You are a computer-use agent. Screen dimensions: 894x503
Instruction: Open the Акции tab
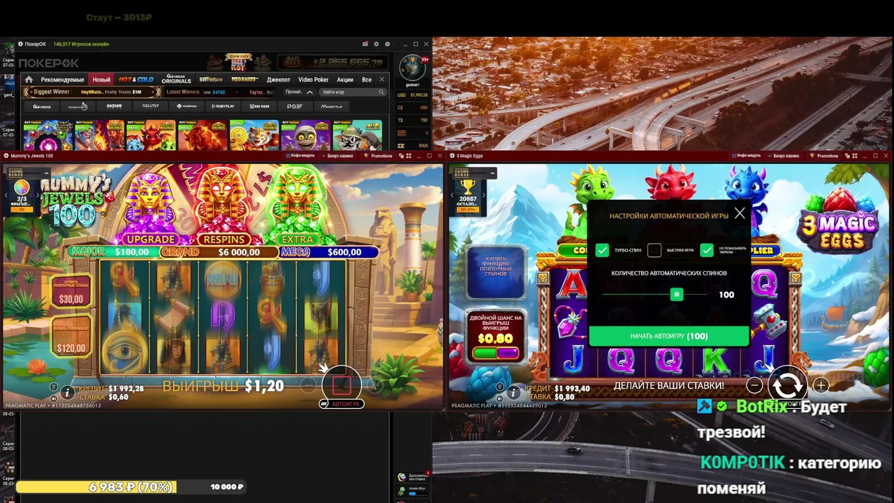pyautogui.click(x=345, y=80)
